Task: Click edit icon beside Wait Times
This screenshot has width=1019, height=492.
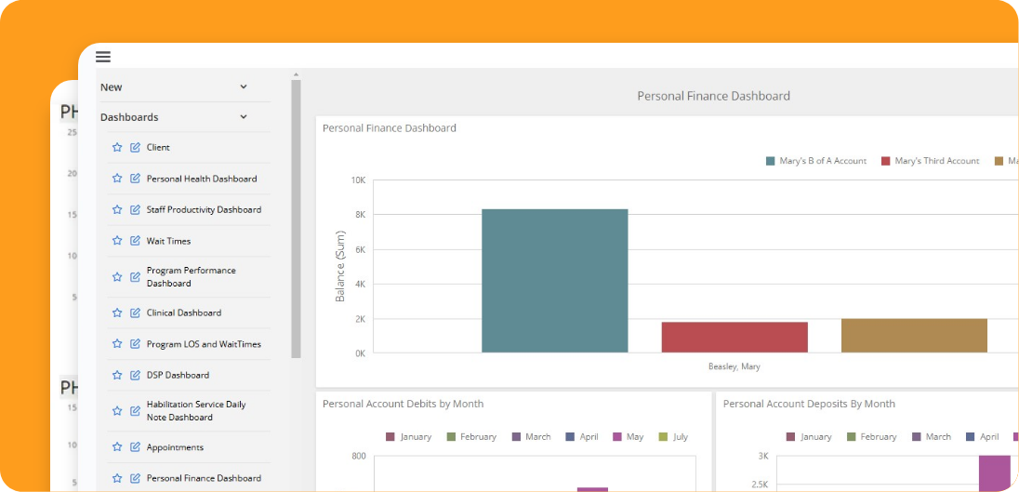Action: pos(136,241)
